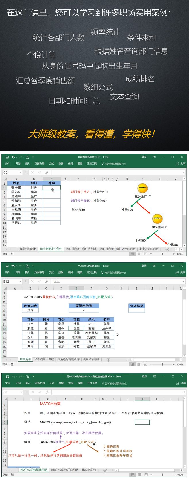Open the 开发工具 tab in VLOOKUP函数 window
Image resolution: width=189 pixels, height=478 pixels.
point(92,272)
